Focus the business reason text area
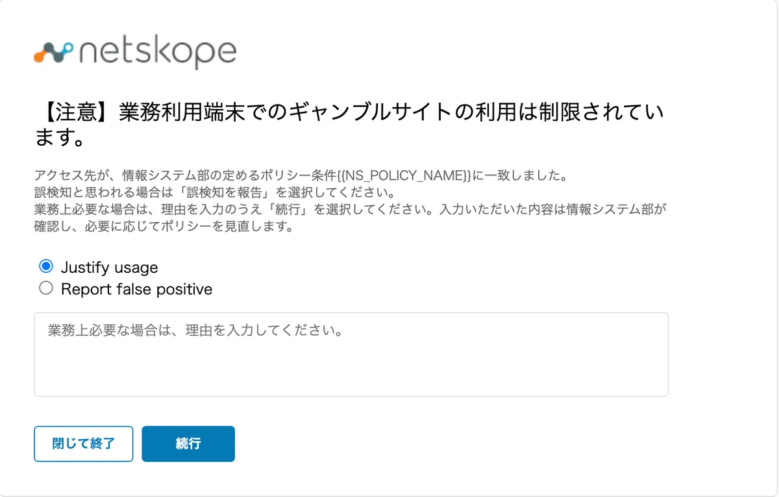The width and height of the screenshot is (779, 497). [x=351, y=354]
